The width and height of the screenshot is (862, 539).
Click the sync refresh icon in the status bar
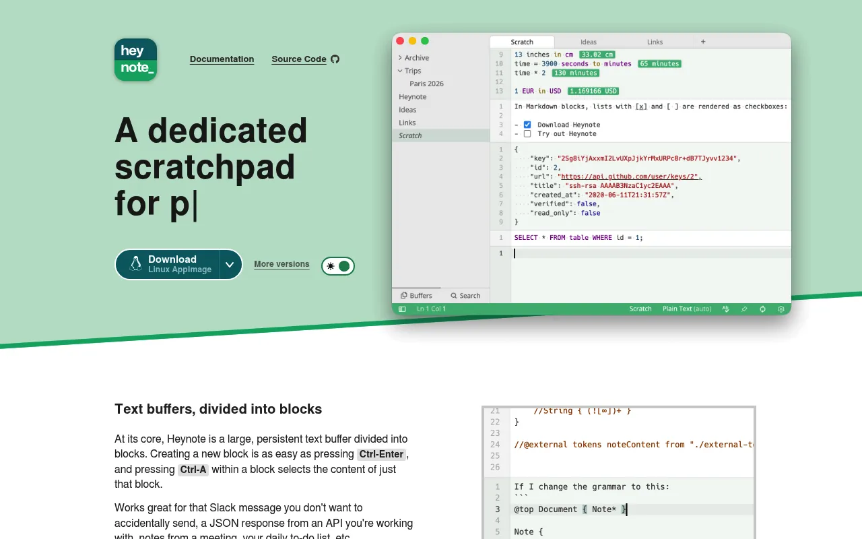pyautogui.click(x=762, y=309)
